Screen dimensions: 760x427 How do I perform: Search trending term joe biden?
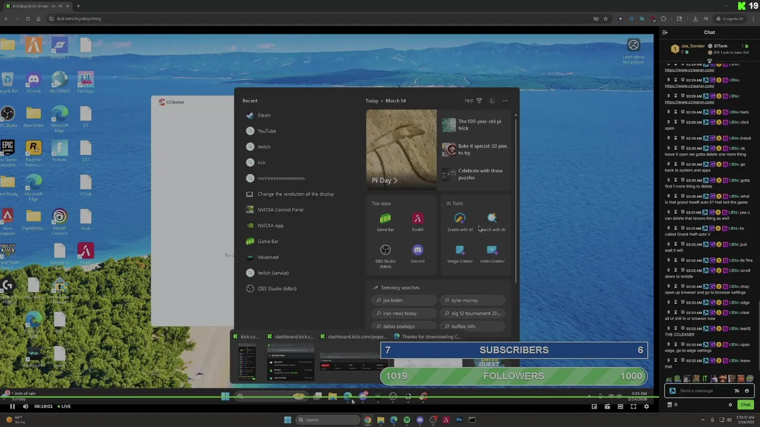tap(405, 300)
